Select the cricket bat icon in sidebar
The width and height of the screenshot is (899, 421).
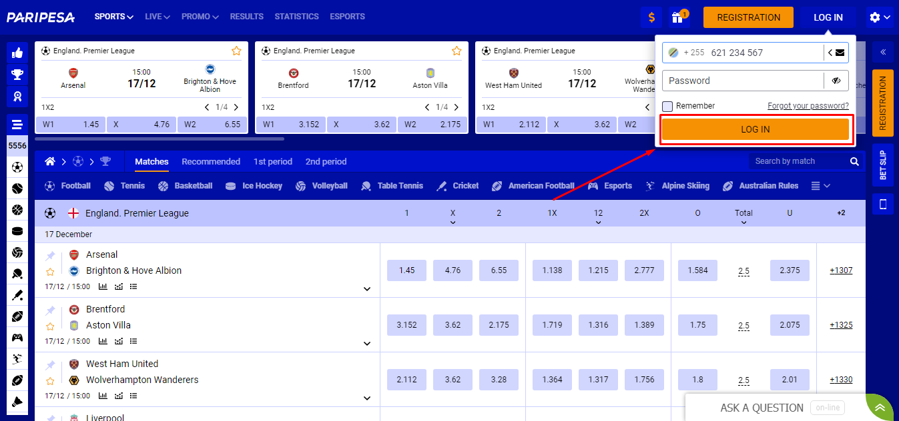point(17,295)
